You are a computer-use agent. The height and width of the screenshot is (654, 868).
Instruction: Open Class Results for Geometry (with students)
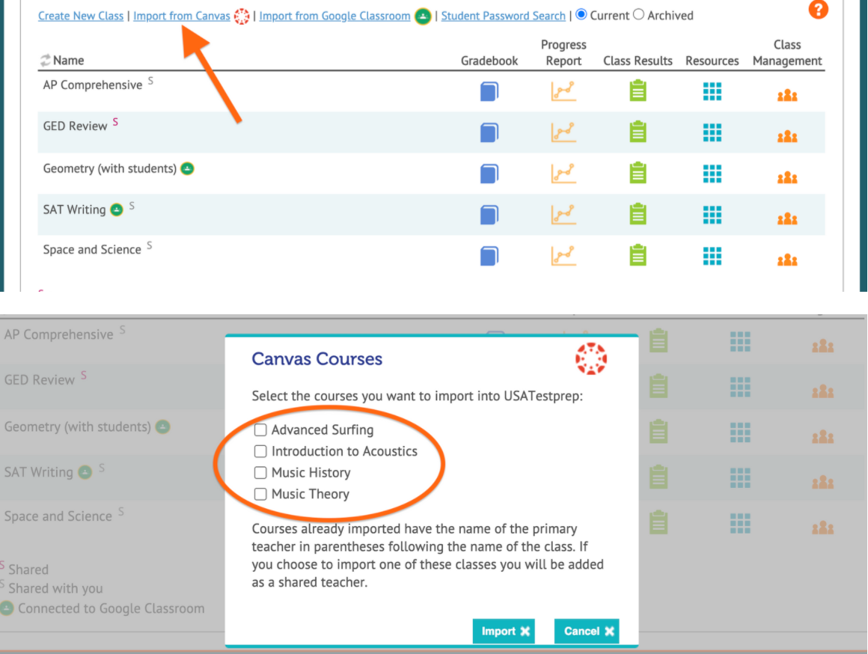[x=638, y=173]
